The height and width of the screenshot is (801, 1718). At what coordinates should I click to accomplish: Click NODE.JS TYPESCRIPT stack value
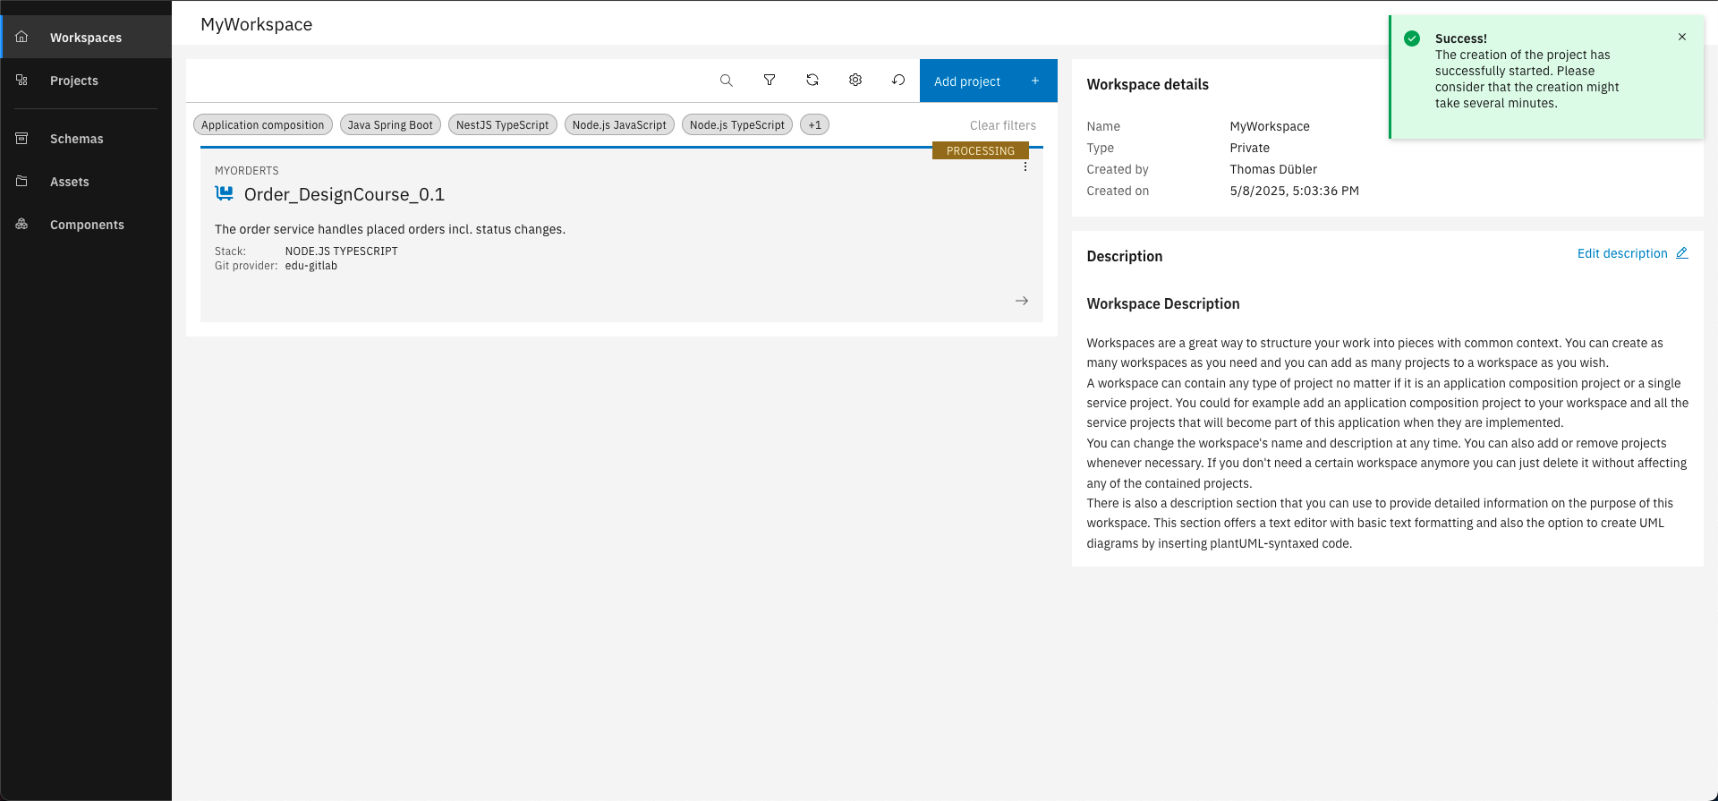(342, 251)
